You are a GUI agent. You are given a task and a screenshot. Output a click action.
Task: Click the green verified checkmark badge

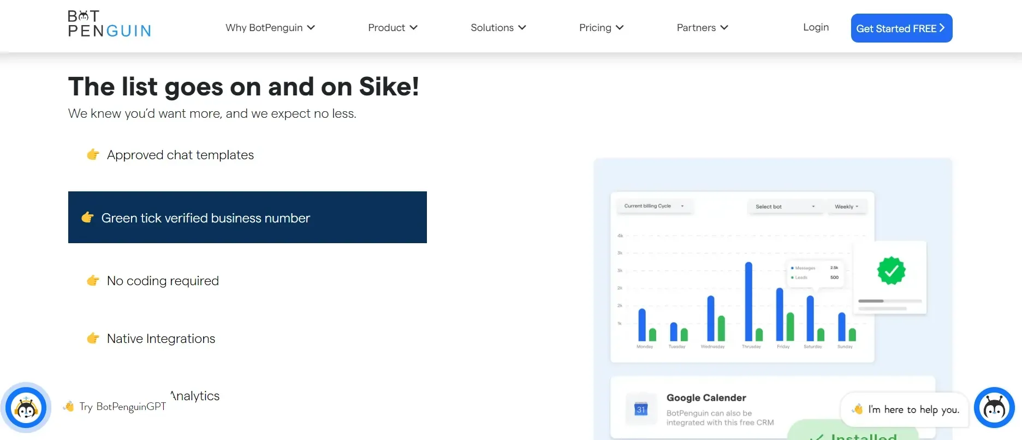tap(891, 271)
